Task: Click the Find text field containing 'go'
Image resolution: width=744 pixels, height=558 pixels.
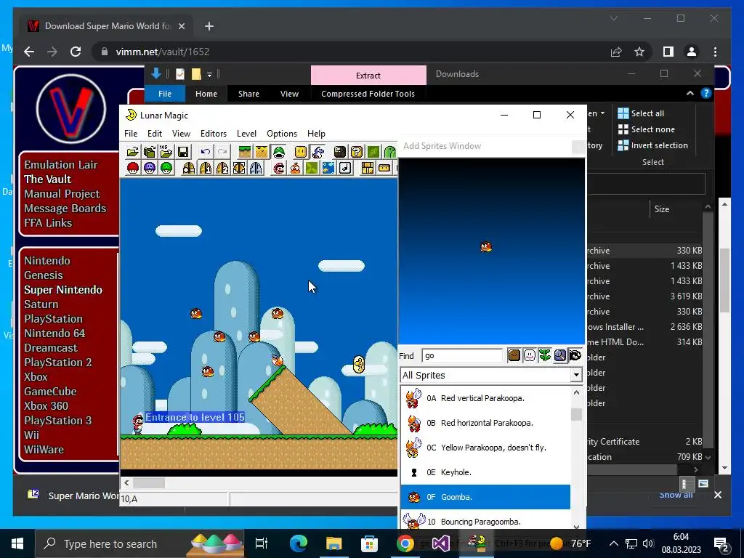Action: 461,355
